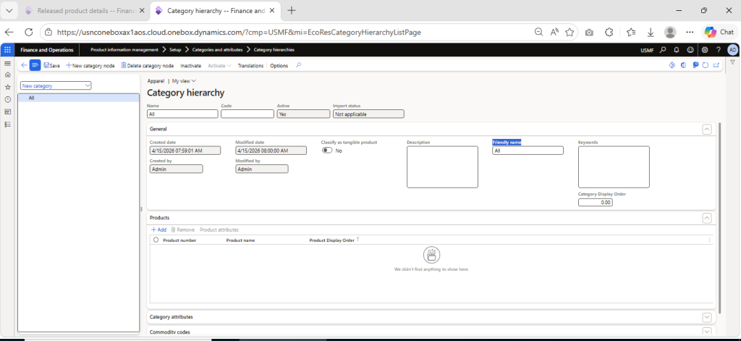
Task: Toggle Classify as tangible product switch
Action: pyautogui.click(x=327, y=151)
